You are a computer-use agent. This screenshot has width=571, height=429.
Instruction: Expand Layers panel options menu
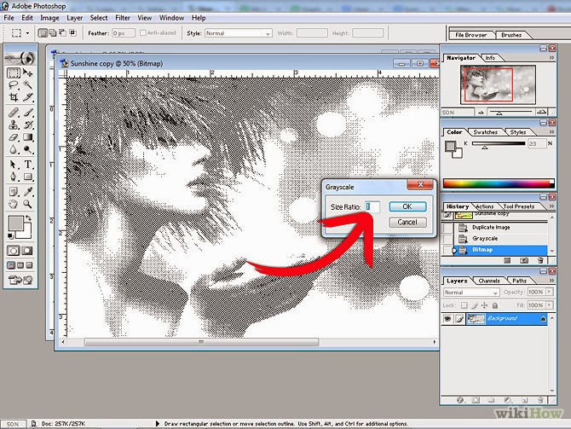click(x=551, y=281)
